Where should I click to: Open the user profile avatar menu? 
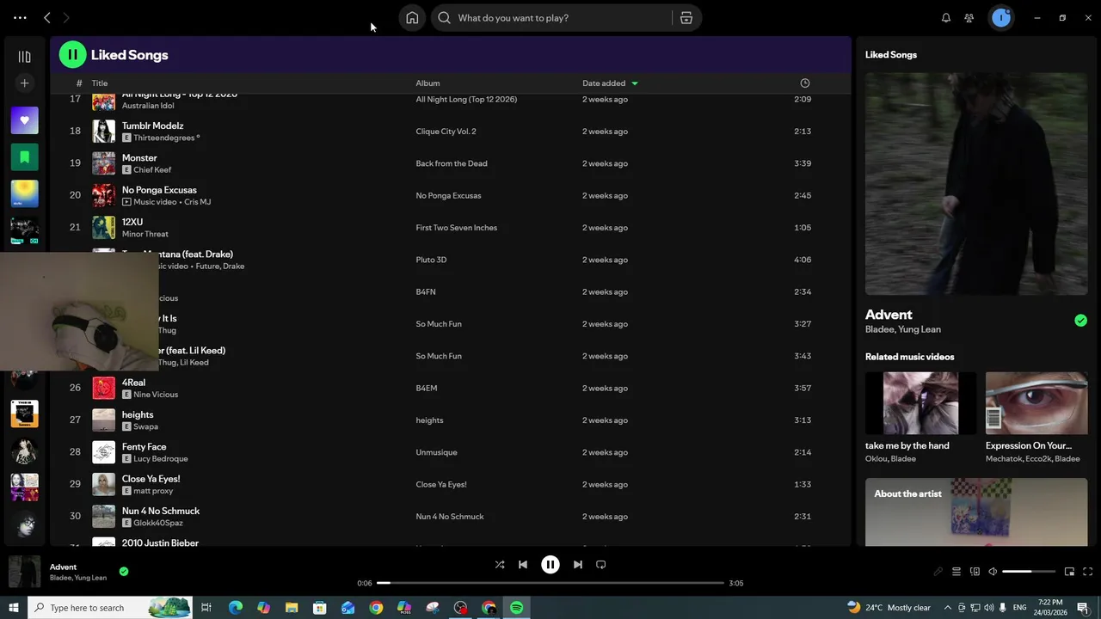pos(1001,17)
